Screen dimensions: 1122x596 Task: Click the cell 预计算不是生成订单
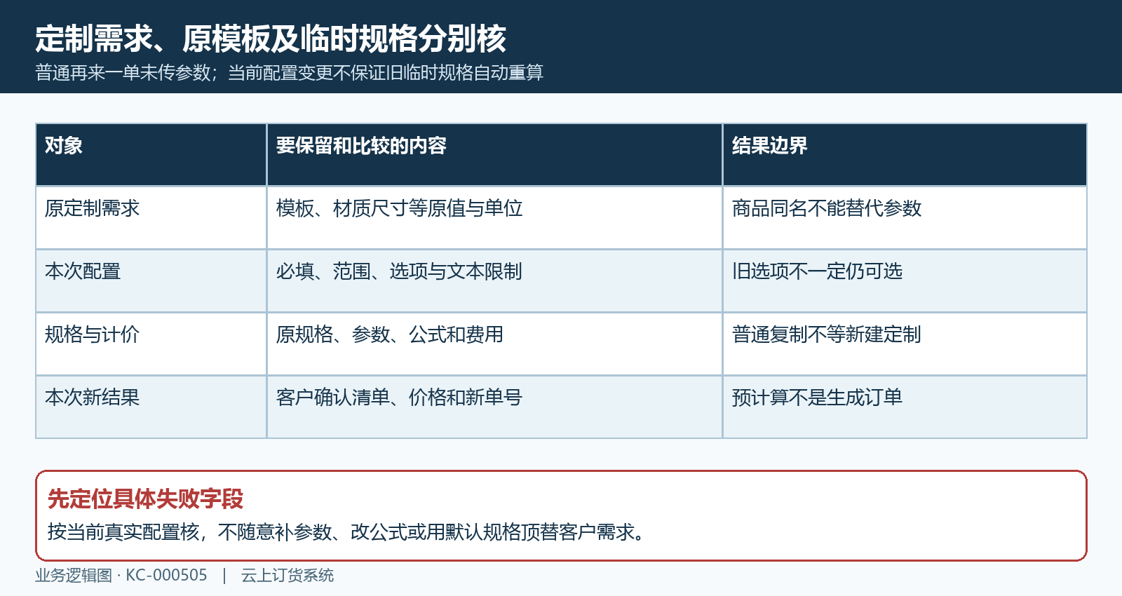[x=905, y=407]
